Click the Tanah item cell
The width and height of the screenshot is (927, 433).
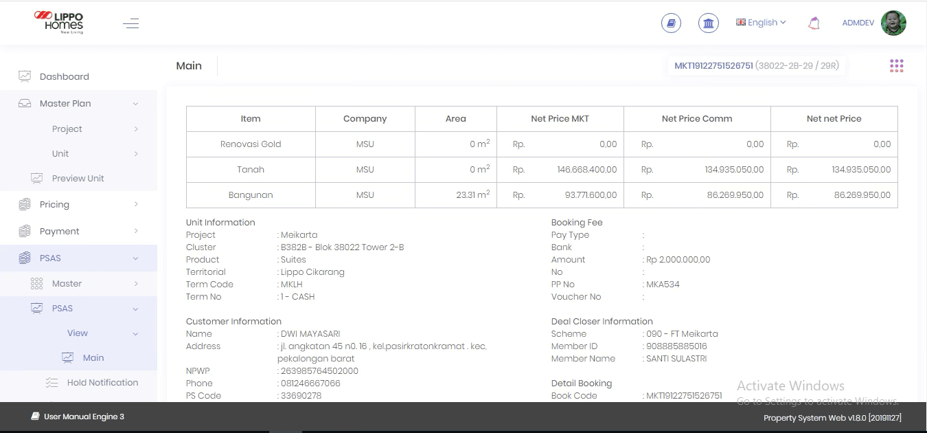[251, 170]
